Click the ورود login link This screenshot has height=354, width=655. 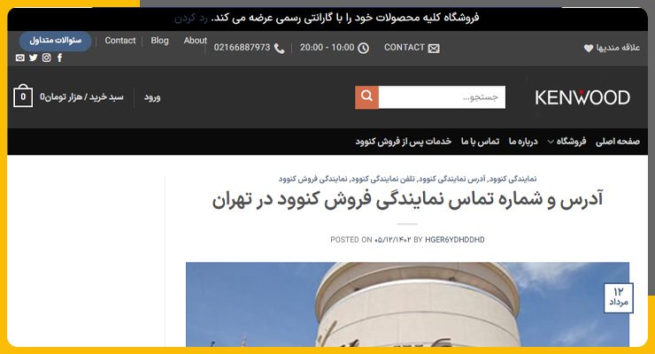pos(152,97)
